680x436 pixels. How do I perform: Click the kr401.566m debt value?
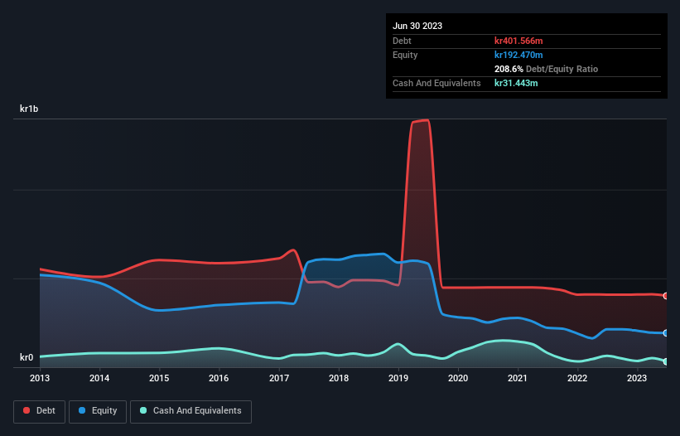tap(518, 41)
